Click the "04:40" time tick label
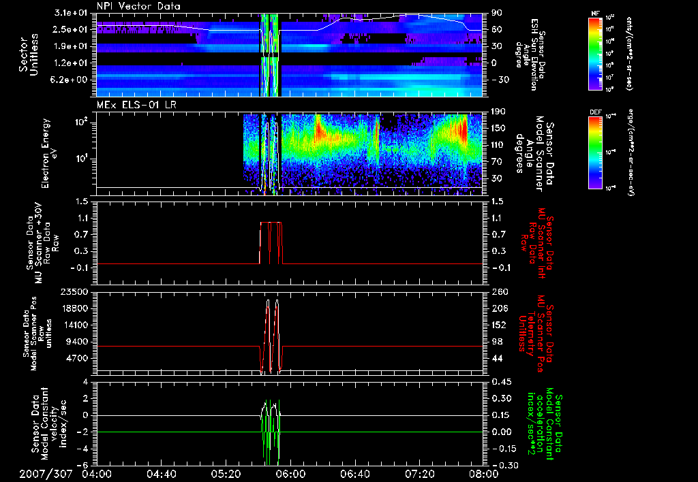Screen dimensions: 698x482 [161, 474]
